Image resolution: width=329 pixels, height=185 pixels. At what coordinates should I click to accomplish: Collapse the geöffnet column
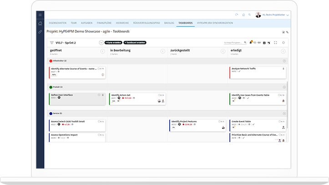tap(102, 51)
